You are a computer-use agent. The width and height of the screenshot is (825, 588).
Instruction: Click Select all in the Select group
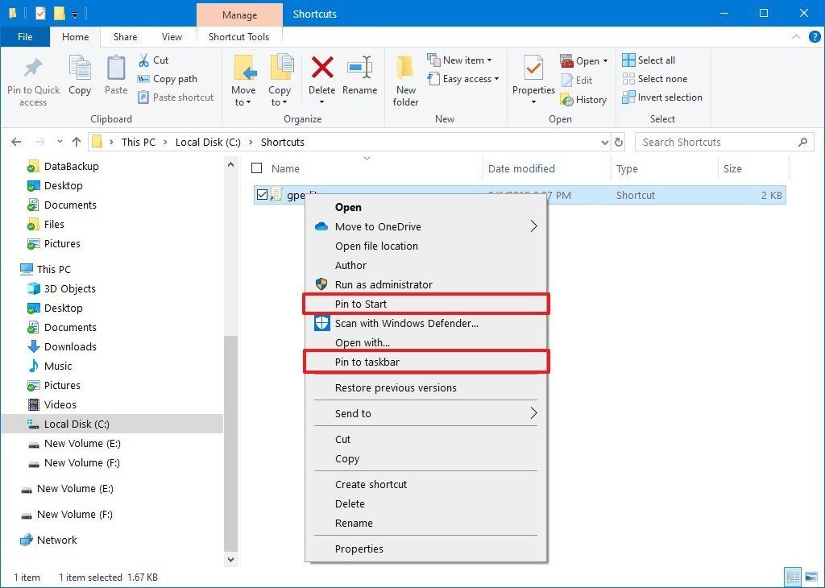point(649,60)
